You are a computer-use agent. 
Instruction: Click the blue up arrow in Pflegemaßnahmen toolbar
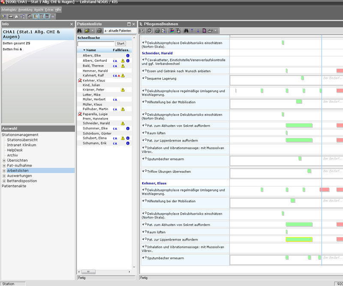coord(192,30)
